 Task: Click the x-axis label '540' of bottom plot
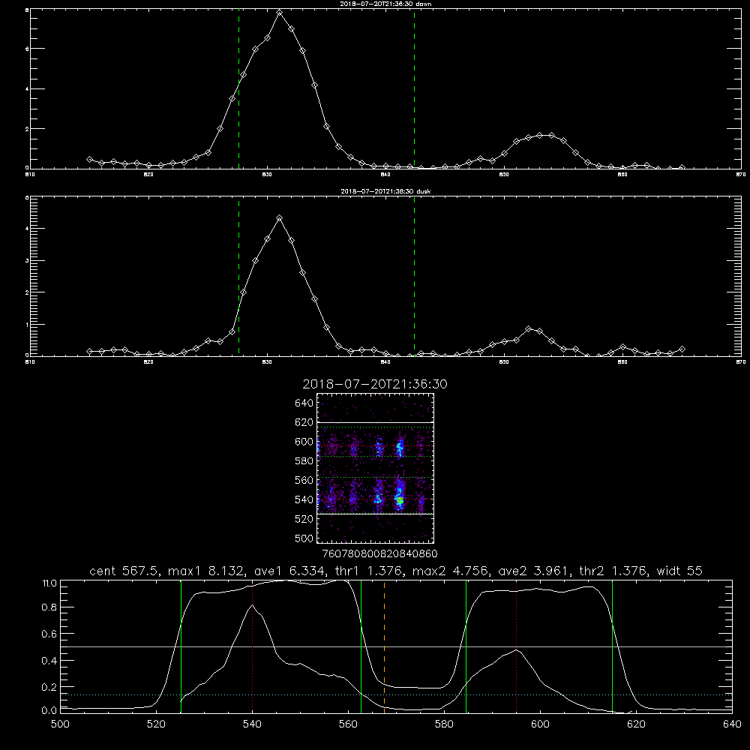(252, 724)
